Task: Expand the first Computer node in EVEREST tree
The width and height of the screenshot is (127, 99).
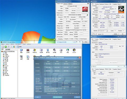Action: [2, 53]
